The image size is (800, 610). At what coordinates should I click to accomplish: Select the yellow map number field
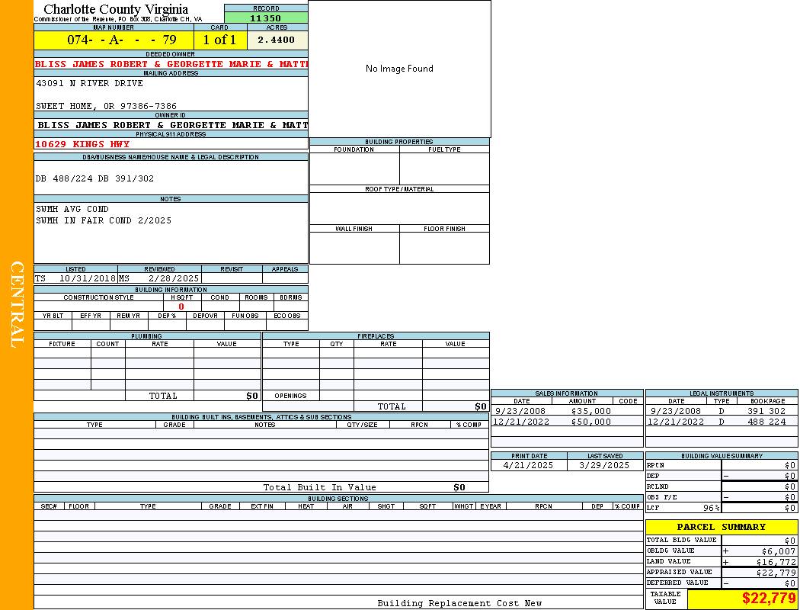114,40
